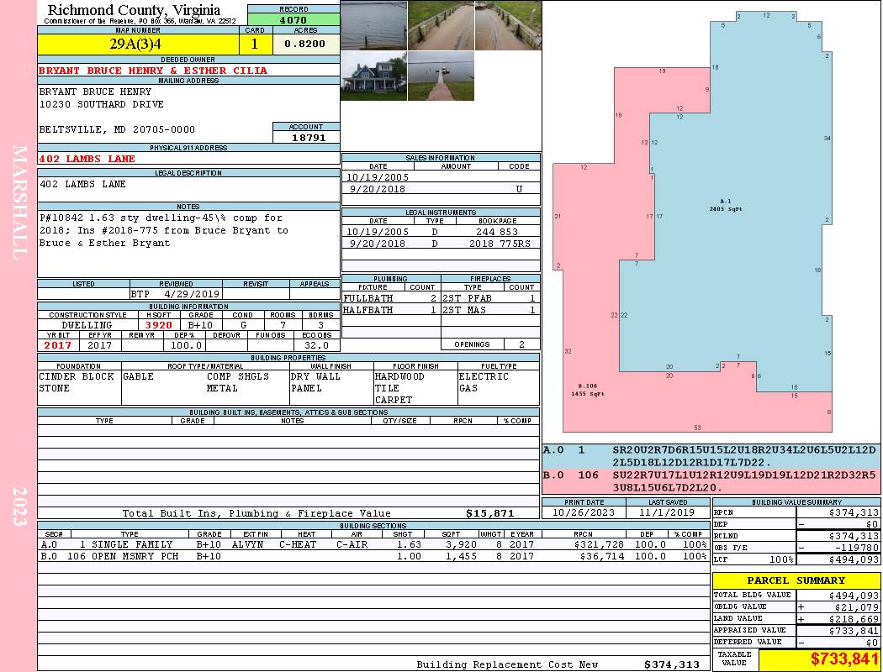
Task: Select RPCN value $36,714
Action: tap(603, 556)
